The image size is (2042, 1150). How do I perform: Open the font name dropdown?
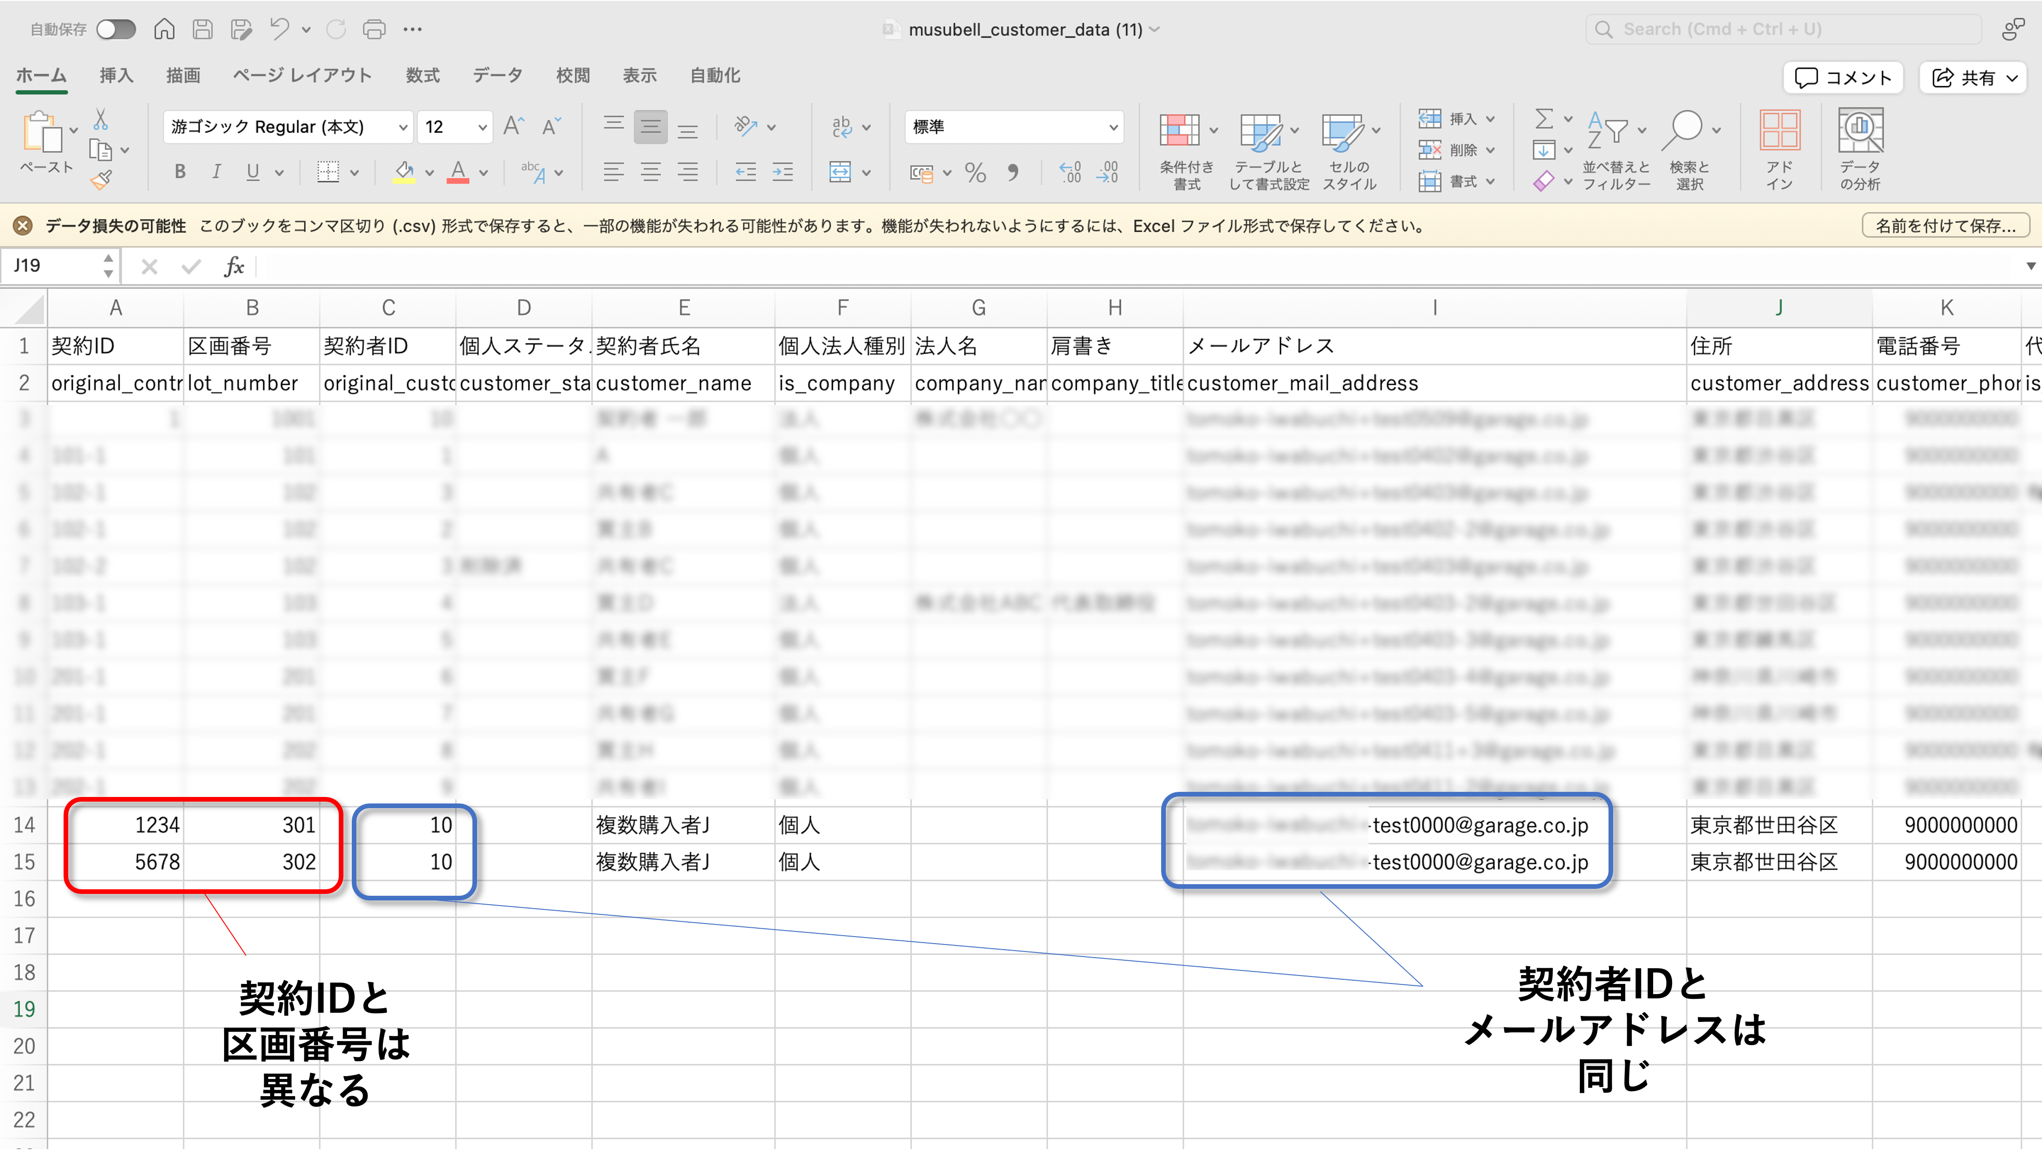tap(403, 127)
